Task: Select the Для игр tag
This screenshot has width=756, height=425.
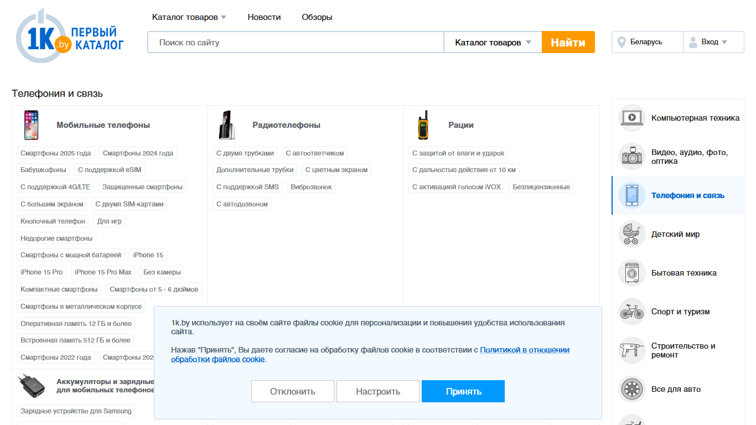Action: point(109,221)
